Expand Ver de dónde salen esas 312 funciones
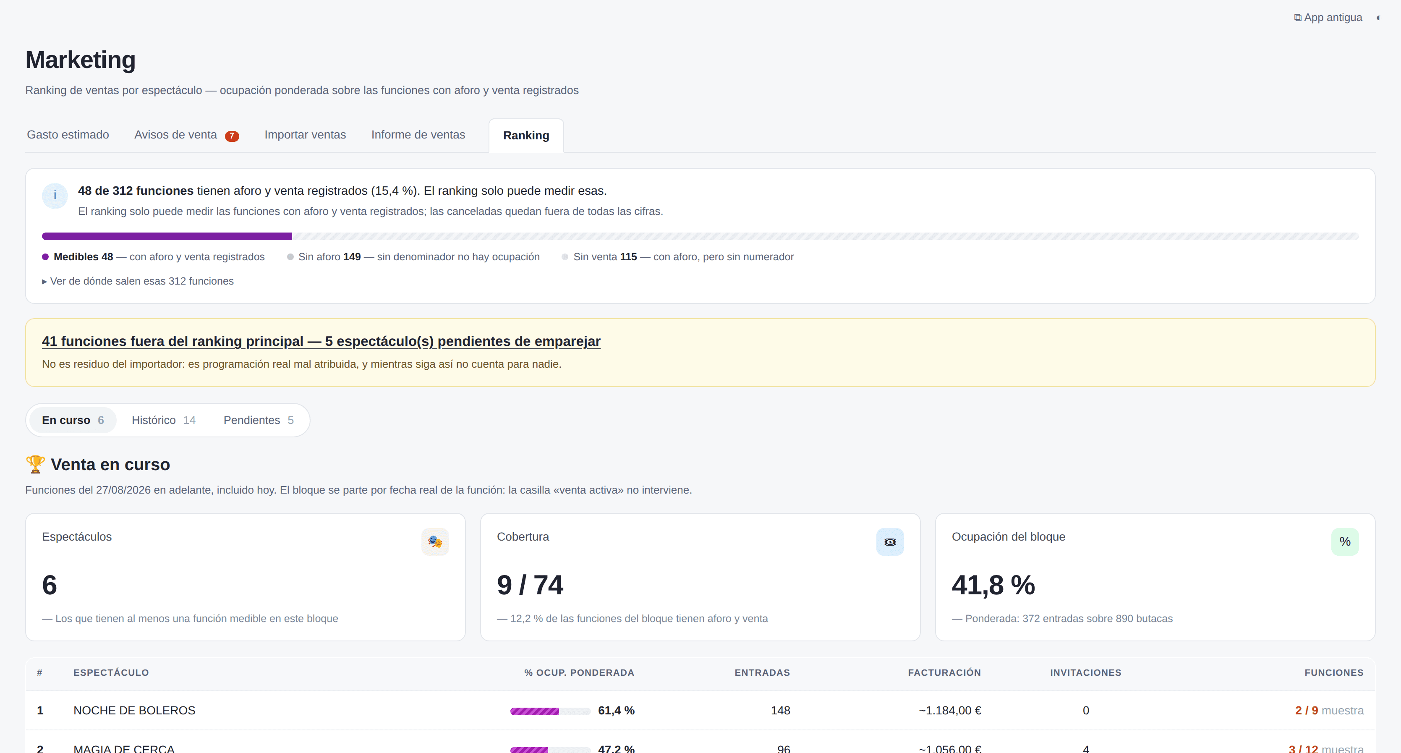 pyautogui.click(x=138, y=281)
